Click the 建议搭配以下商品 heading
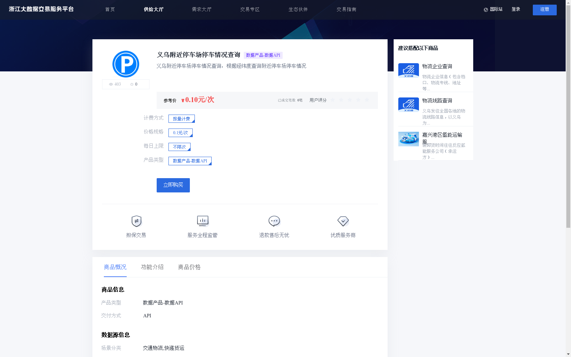 [x=418, y=48]
